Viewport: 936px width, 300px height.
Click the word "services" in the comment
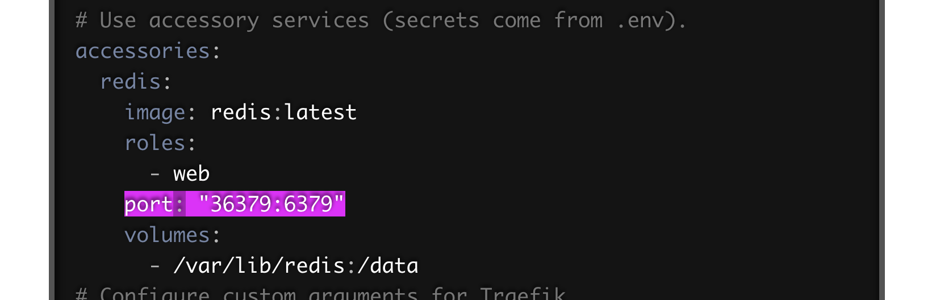[320, 20]
